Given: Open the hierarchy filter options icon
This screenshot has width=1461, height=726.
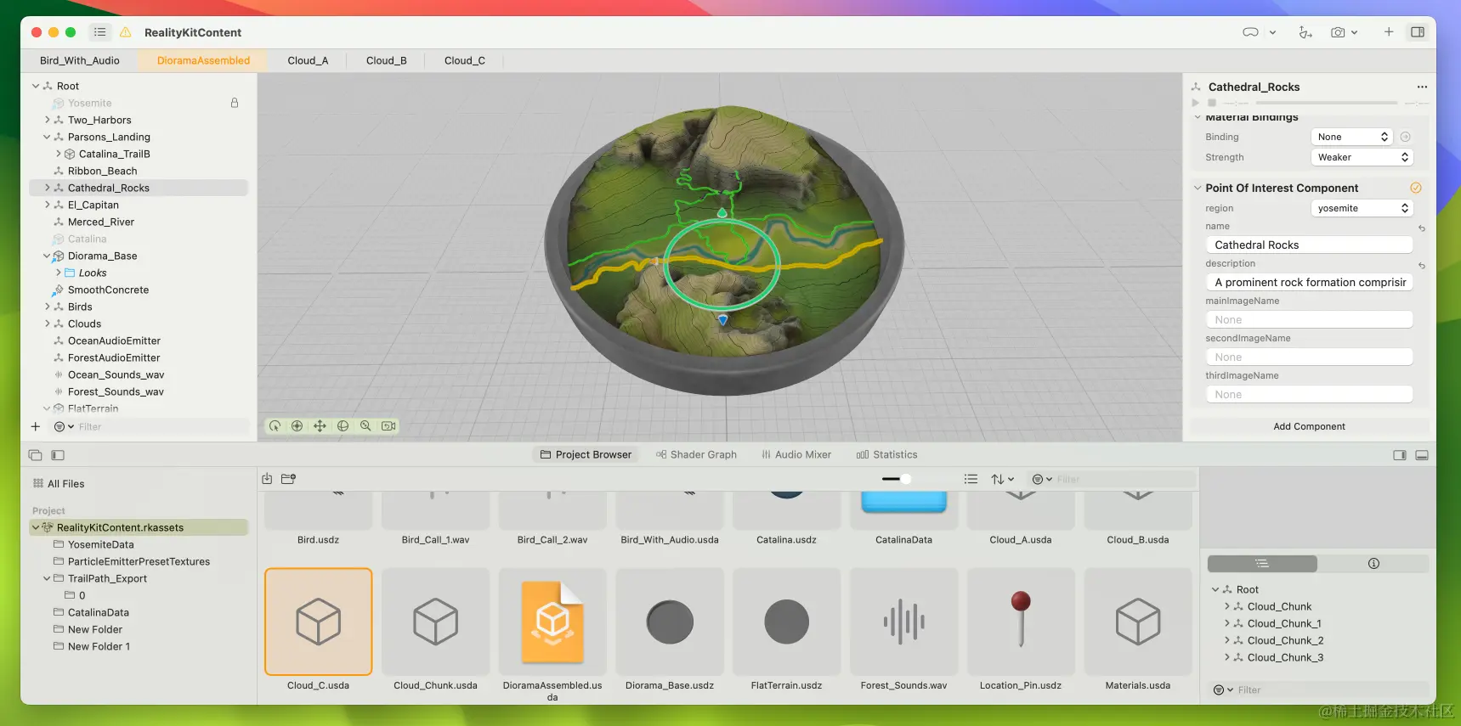Looking at the screenshot, I should point(64,427).
